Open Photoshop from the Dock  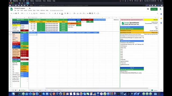[20, 94]
